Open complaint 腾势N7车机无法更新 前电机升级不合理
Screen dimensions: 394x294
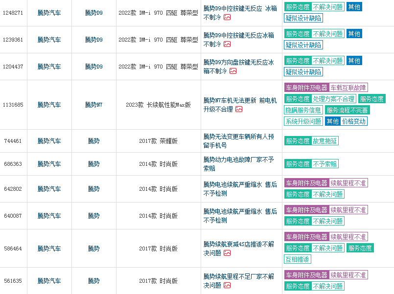[240, 105]
